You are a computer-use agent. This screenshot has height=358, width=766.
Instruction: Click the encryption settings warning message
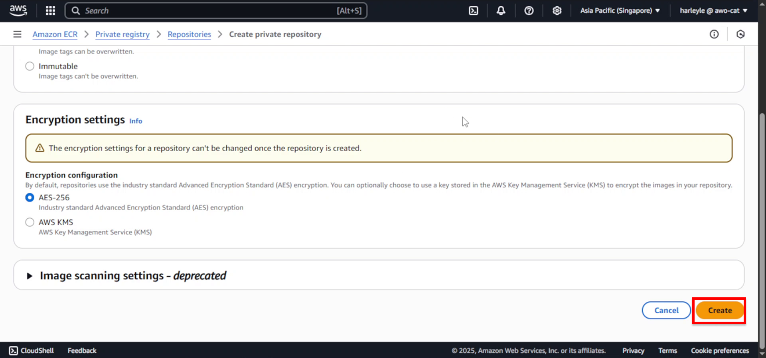[379, 148]
